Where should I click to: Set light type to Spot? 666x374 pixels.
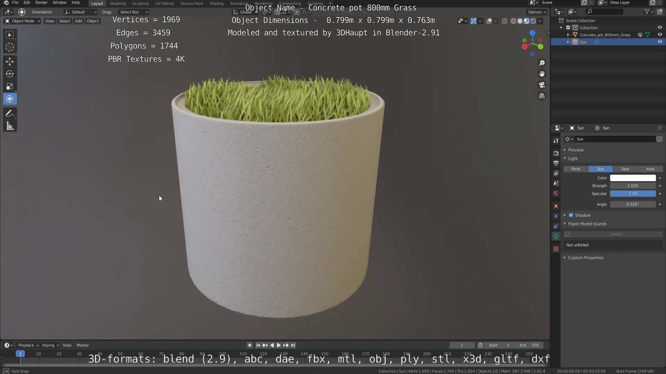(625, 169)
